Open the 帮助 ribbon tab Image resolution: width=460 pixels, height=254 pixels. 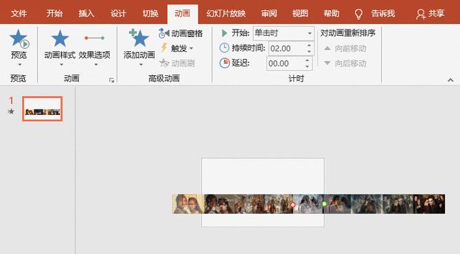332,14
